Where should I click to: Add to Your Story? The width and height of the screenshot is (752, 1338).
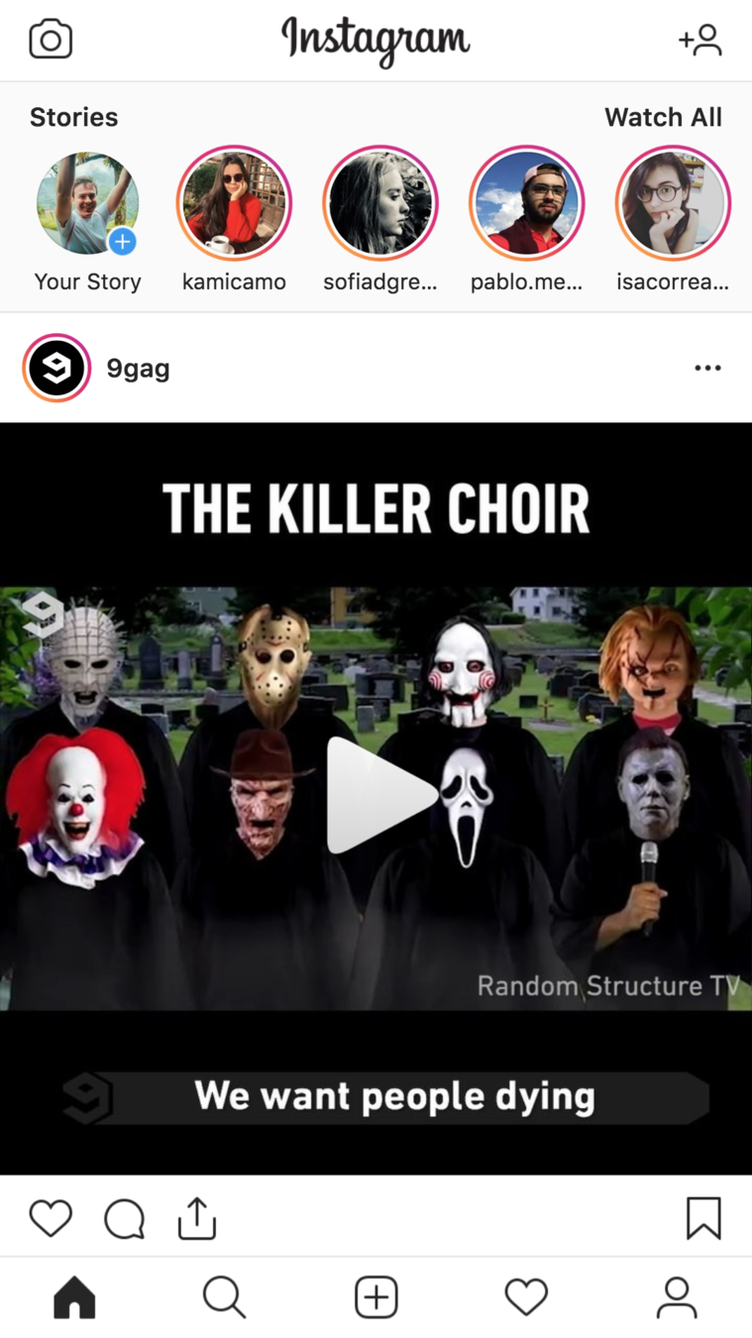(87, 203)
